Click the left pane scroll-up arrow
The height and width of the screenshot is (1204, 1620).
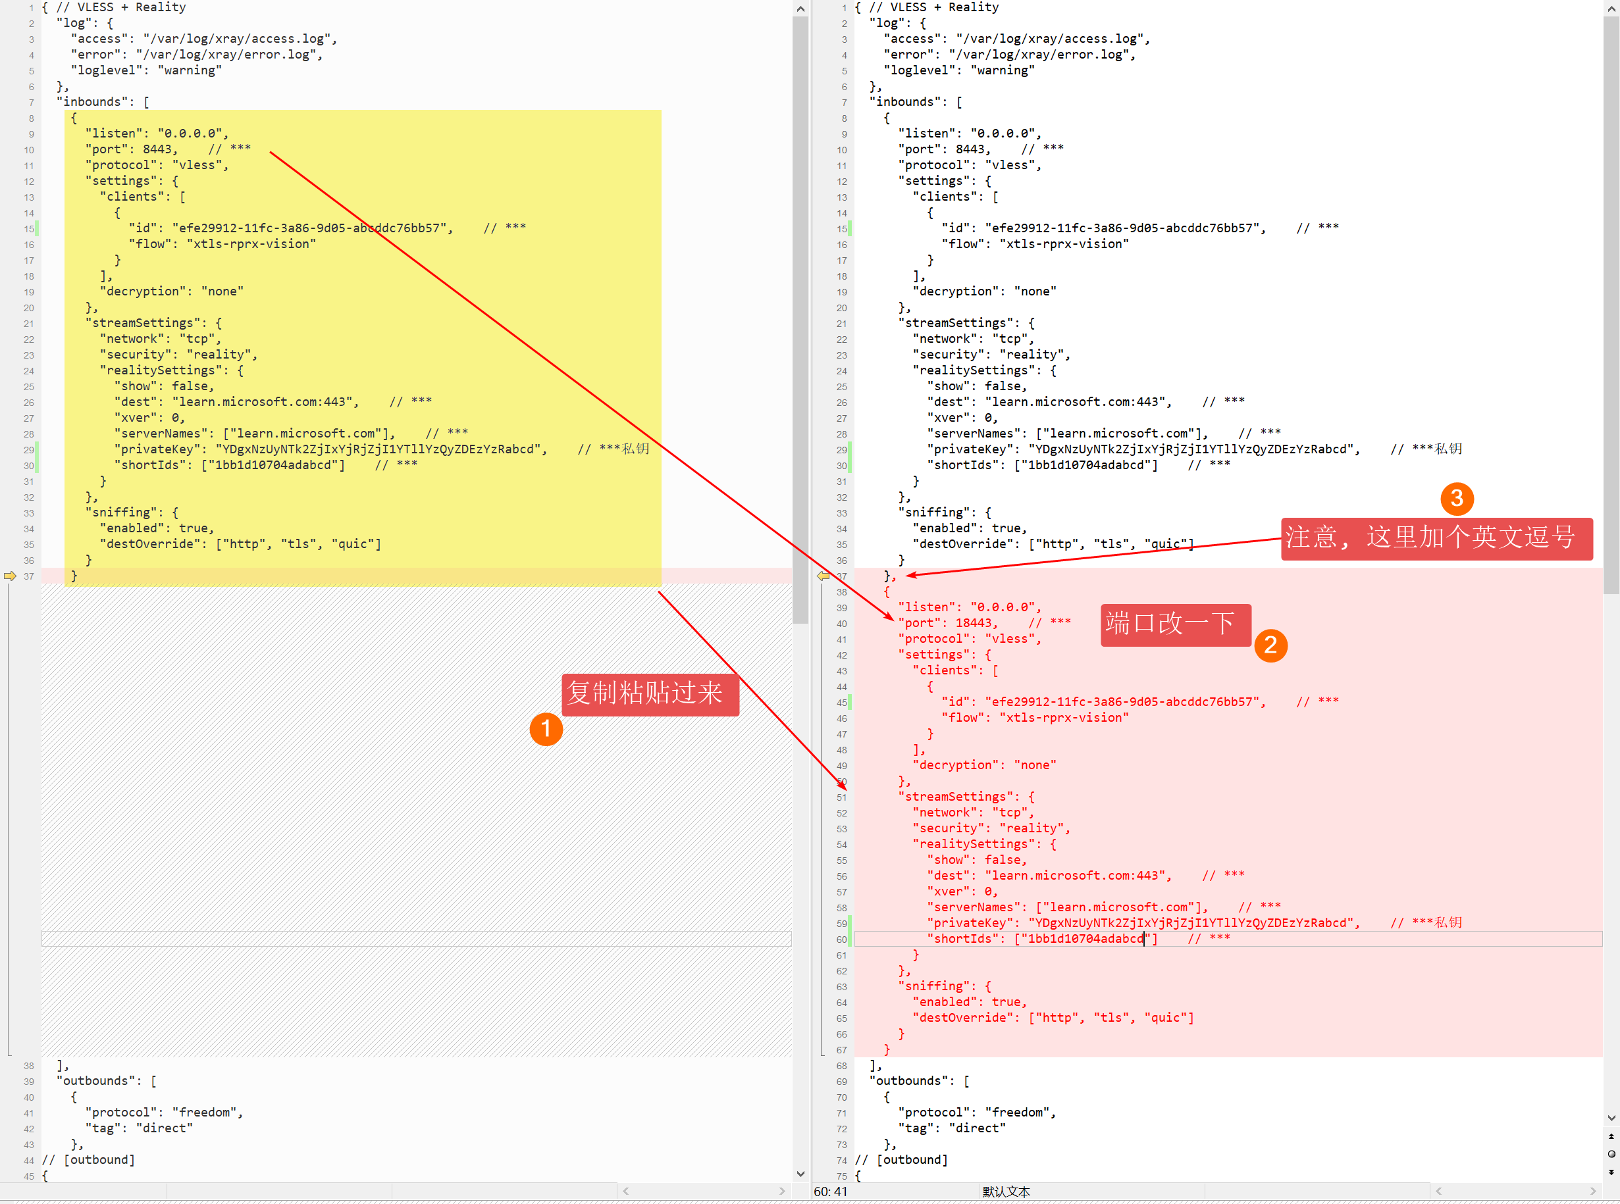800,9
